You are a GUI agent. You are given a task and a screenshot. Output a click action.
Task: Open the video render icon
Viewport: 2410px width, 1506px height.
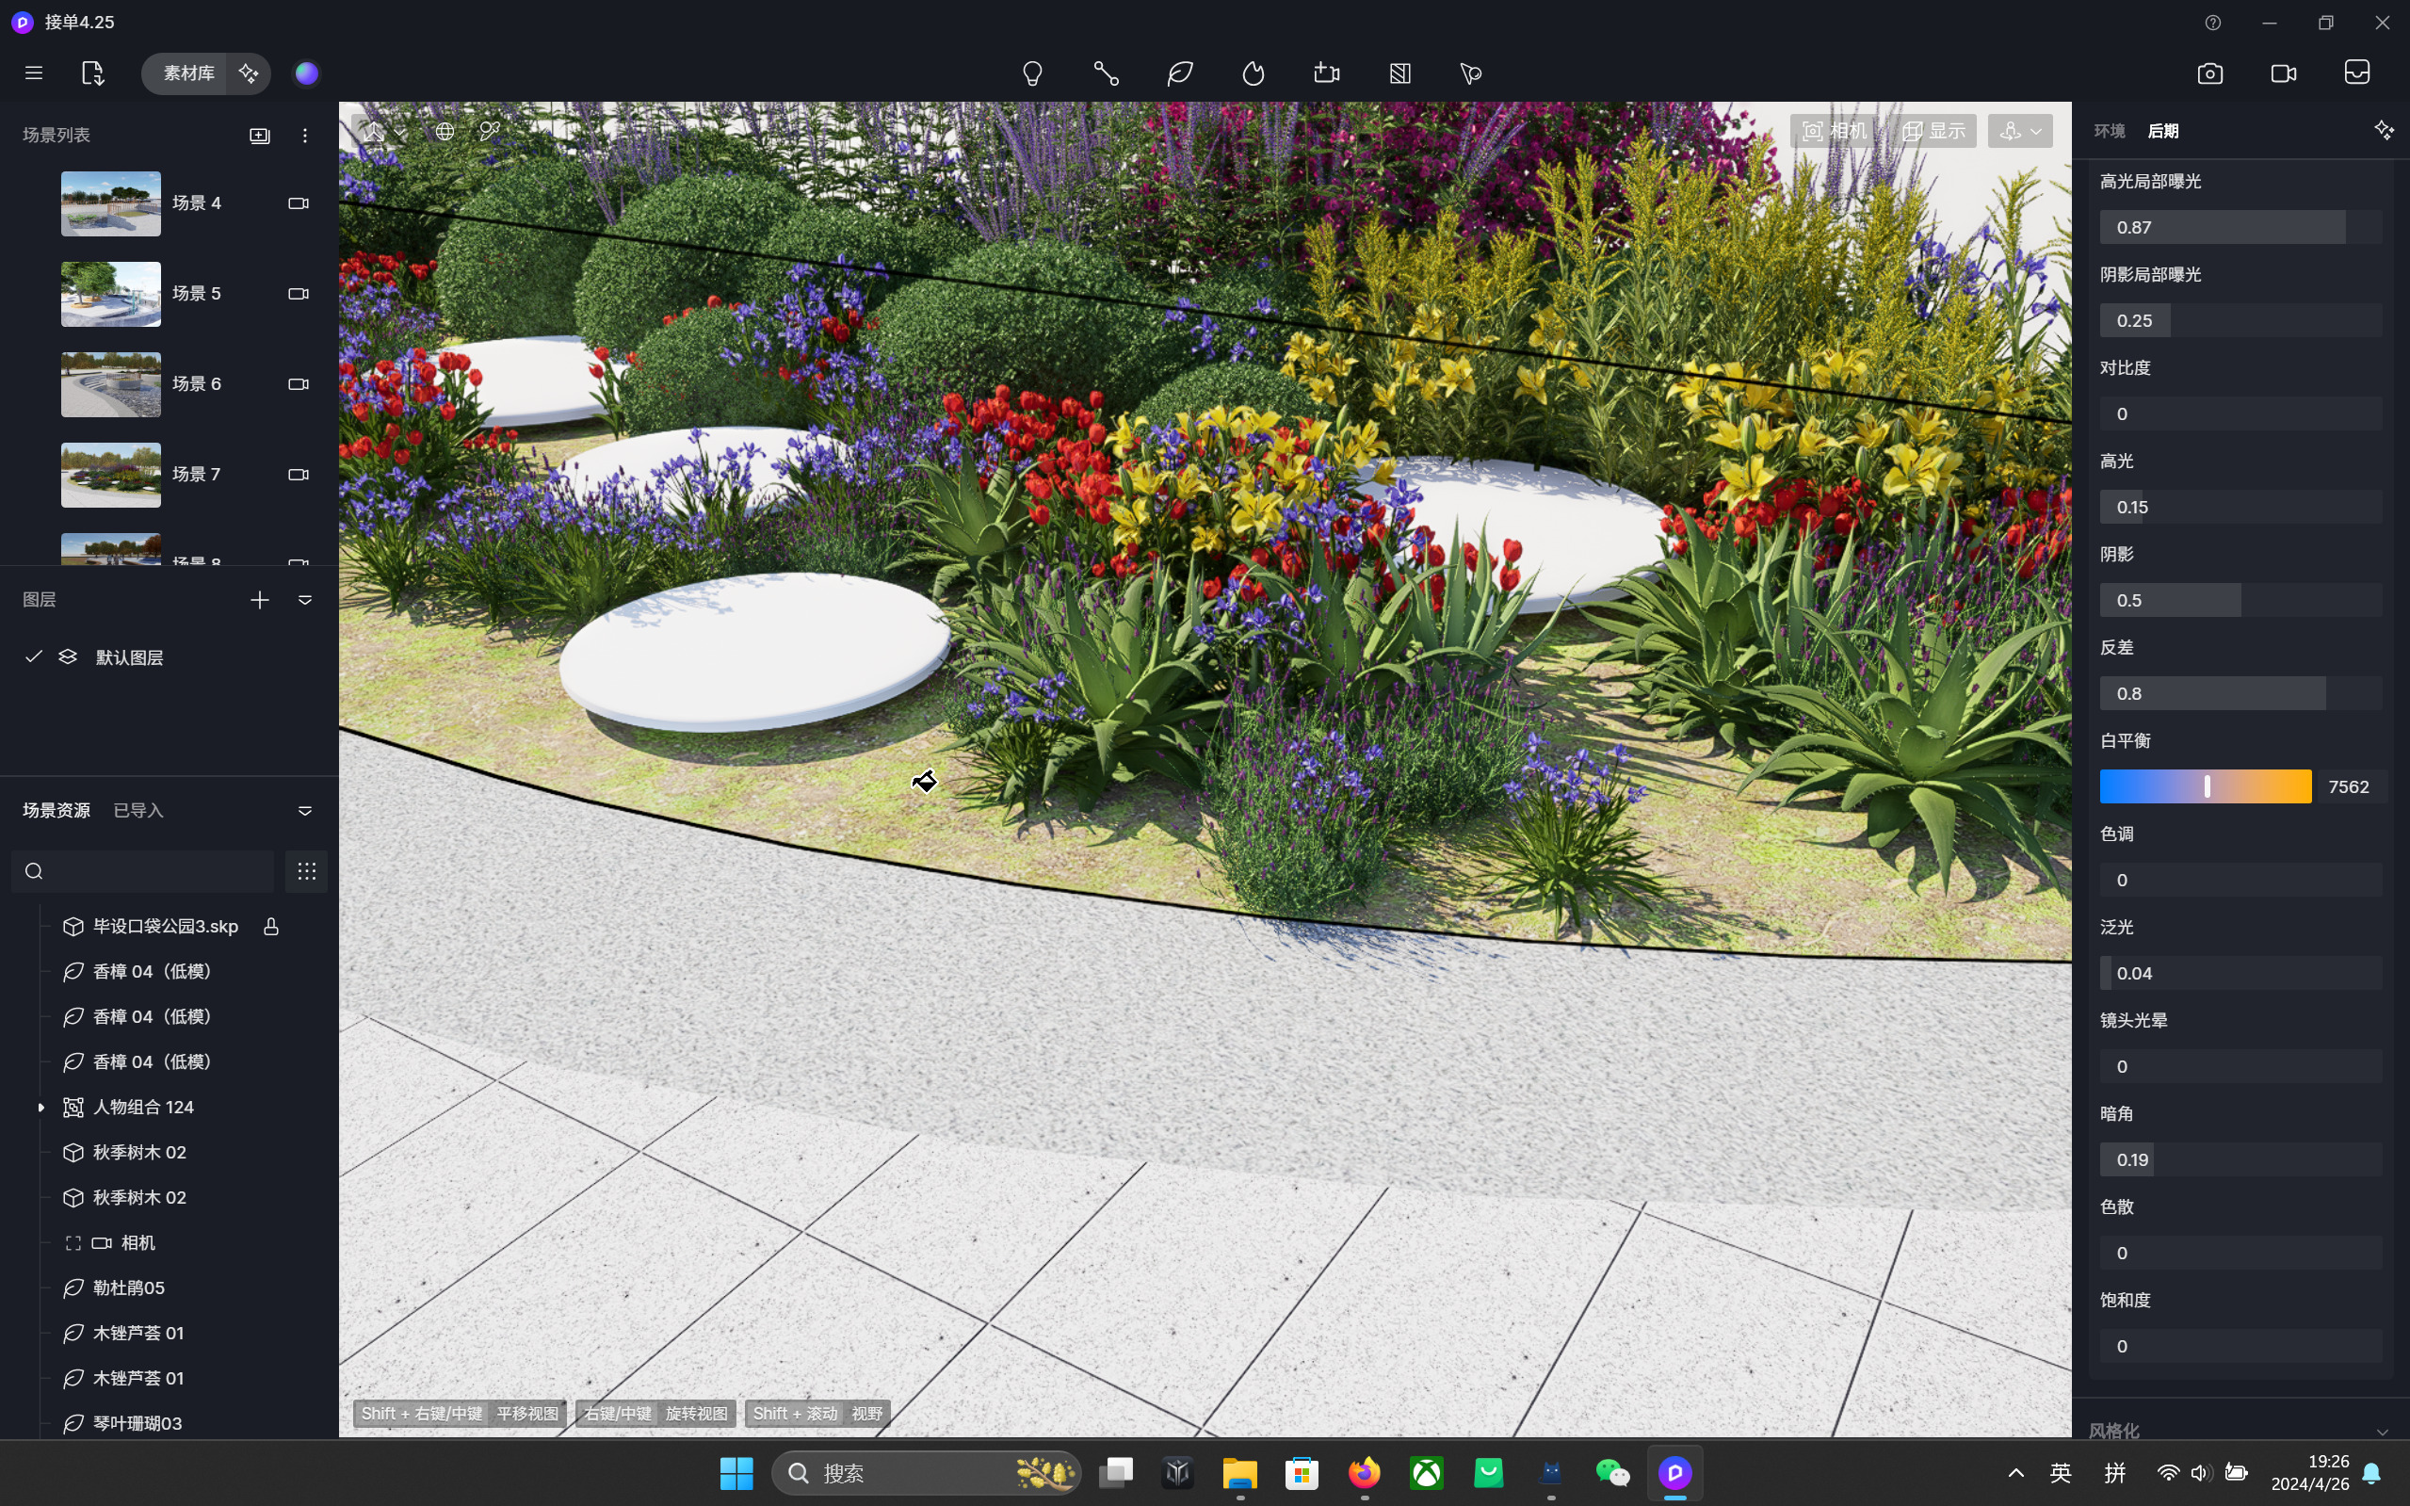point(2284,73)
